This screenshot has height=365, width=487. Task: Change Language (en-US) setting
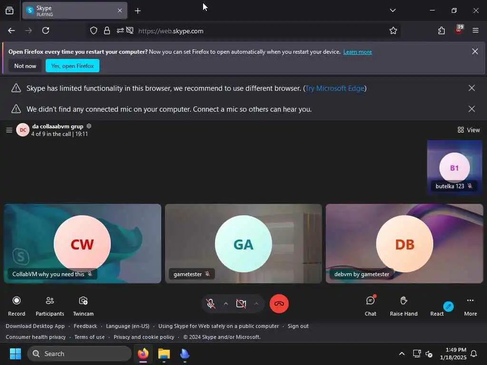pos(127,326)
